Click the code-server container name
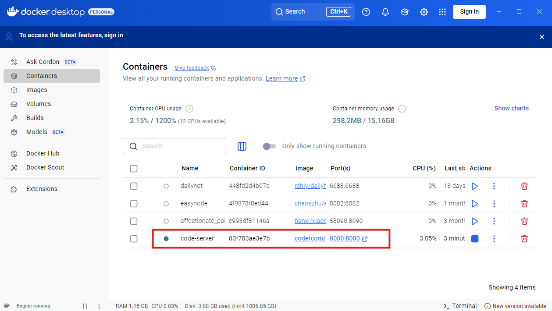 tap(197, 239)
